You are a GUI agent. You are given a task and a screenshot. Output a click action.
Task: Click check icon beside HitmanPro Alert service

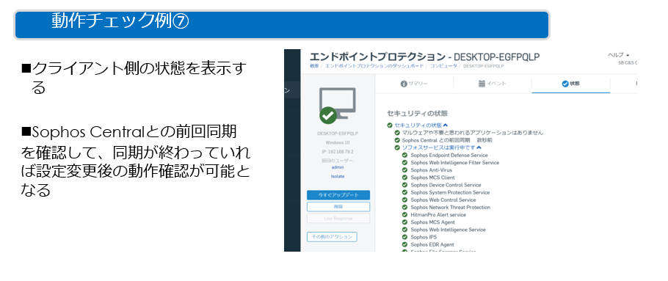click(x=404, y=214)
